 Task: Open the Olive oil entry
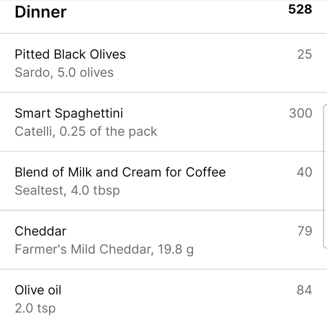tap(38, 290)
